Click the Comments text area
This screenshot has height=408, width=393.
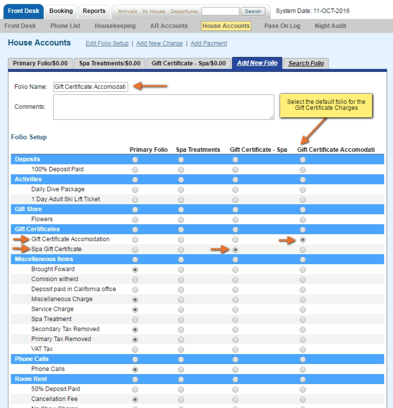164,107
